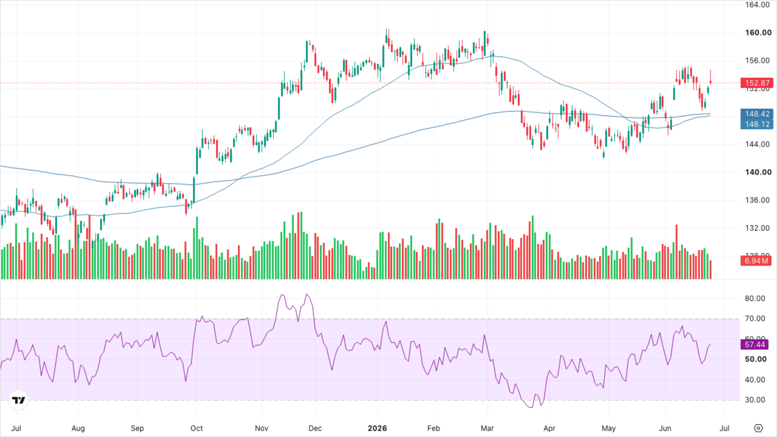Select the red 152.87 current price label
This screenshot has height=437, width=777.
click(757, 83)
